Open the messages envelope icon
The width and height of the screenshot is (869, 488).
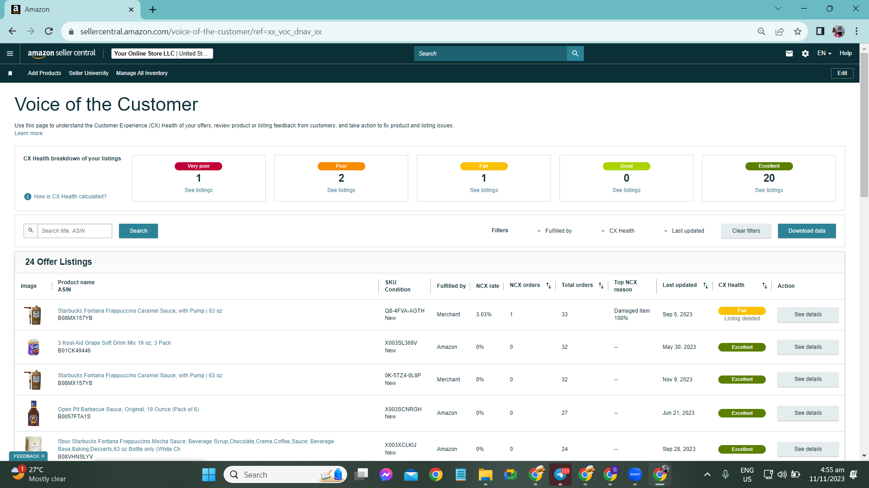(789, 53)
